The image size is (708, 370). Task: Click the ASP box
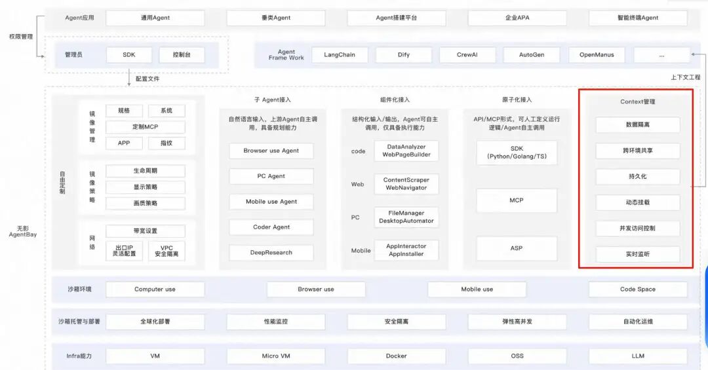coord(517,249)
